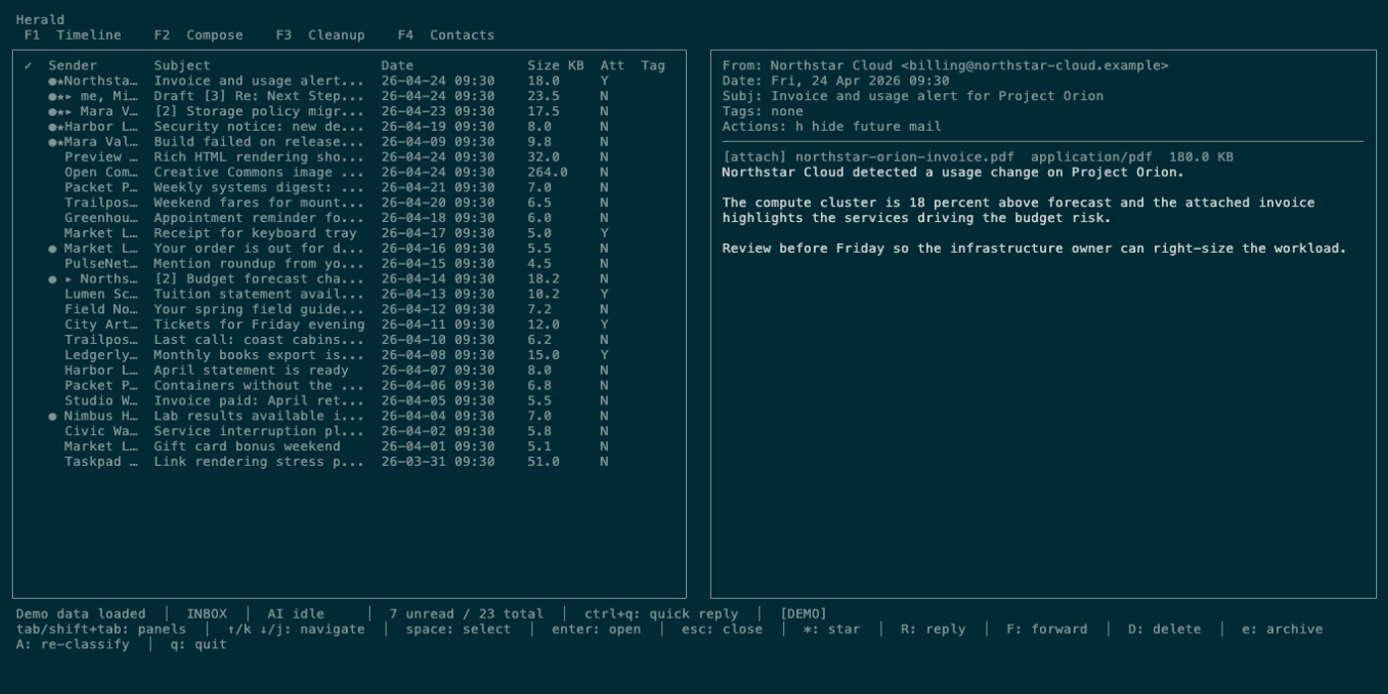1388x694 pixels.
Task: Expand the 'Draft [3] Re: Next Step' thread arrow
Action: 68,96
